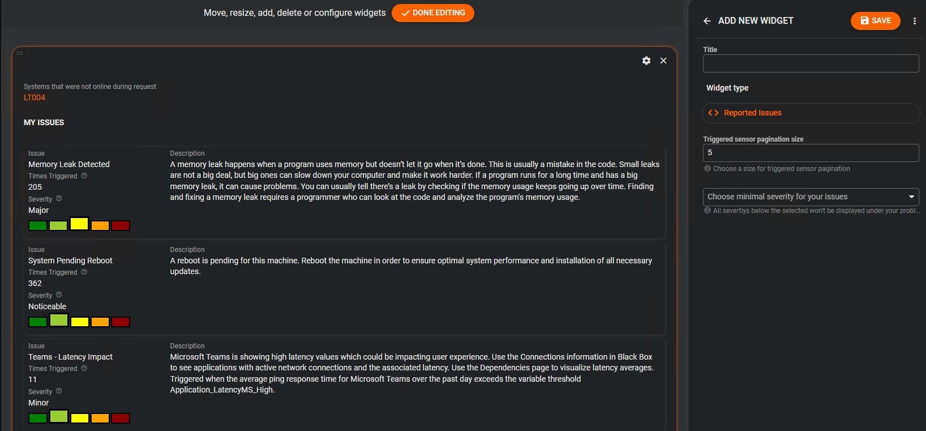Click dark red severity swatch for System Pending Reboot
This screenshot has height=431, width=926.
coord(121,322)
